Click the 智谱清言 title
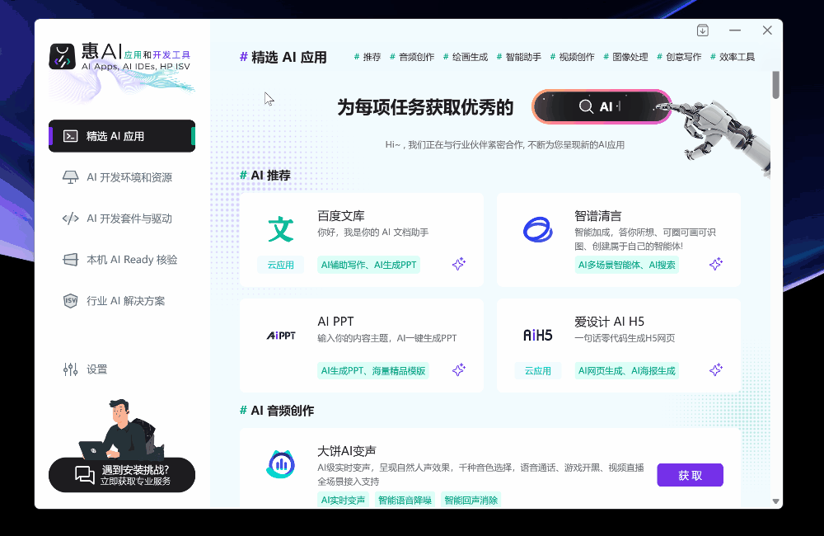Viewport: 824px width, 536px height. [598, 216]
